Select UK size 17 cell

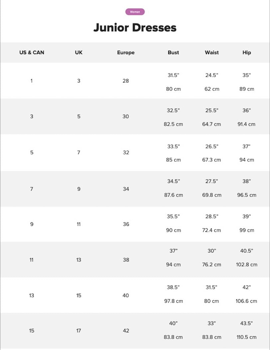coord(78,331)
